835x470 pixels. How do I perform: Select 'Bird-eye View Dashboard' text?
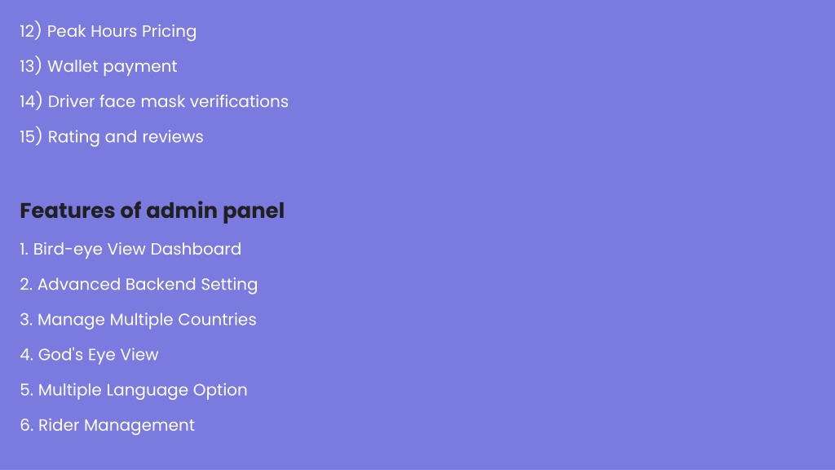[137, 250]
